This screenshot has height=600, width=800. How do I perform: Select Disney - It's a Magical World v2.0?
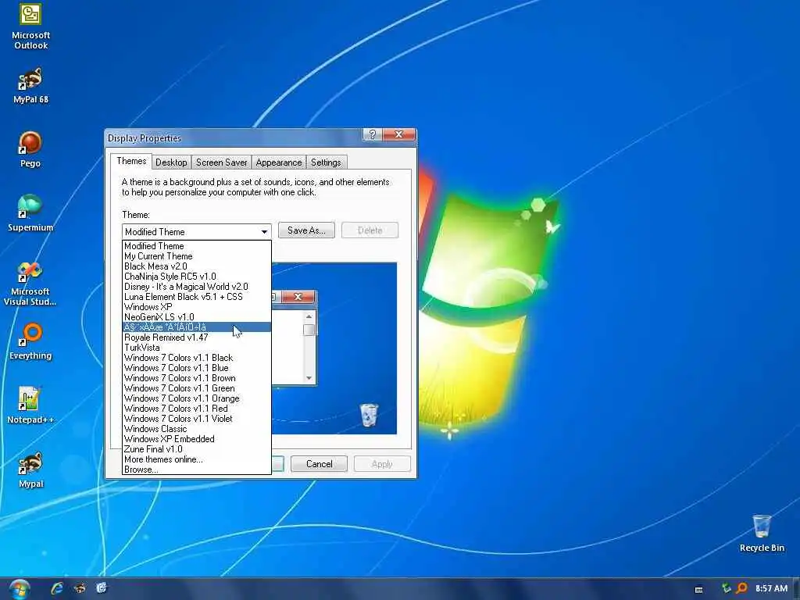click(x=197, y=287)
